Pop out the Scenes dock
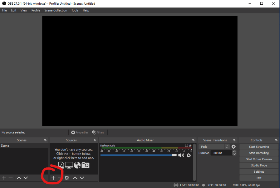 pos(45,140)
